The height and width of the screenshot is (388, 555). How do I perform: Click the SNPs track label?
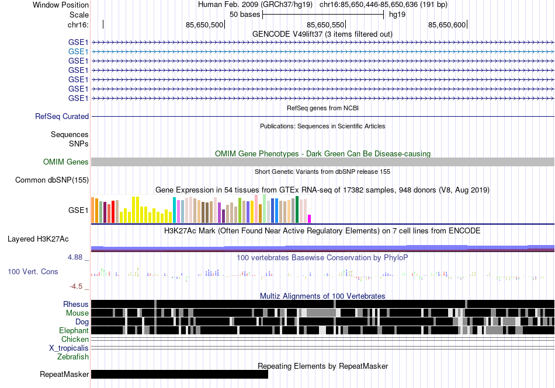[79, 144]
